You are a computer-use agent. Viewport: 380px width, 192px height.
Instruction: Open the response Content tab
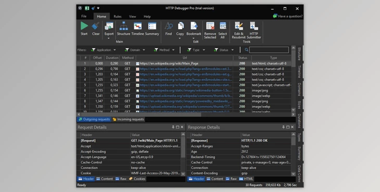[214, 179]
